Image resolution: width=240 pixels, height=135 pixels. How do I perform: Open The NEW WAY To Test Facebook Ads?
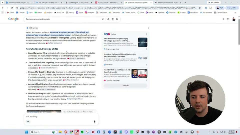(117, 71)
